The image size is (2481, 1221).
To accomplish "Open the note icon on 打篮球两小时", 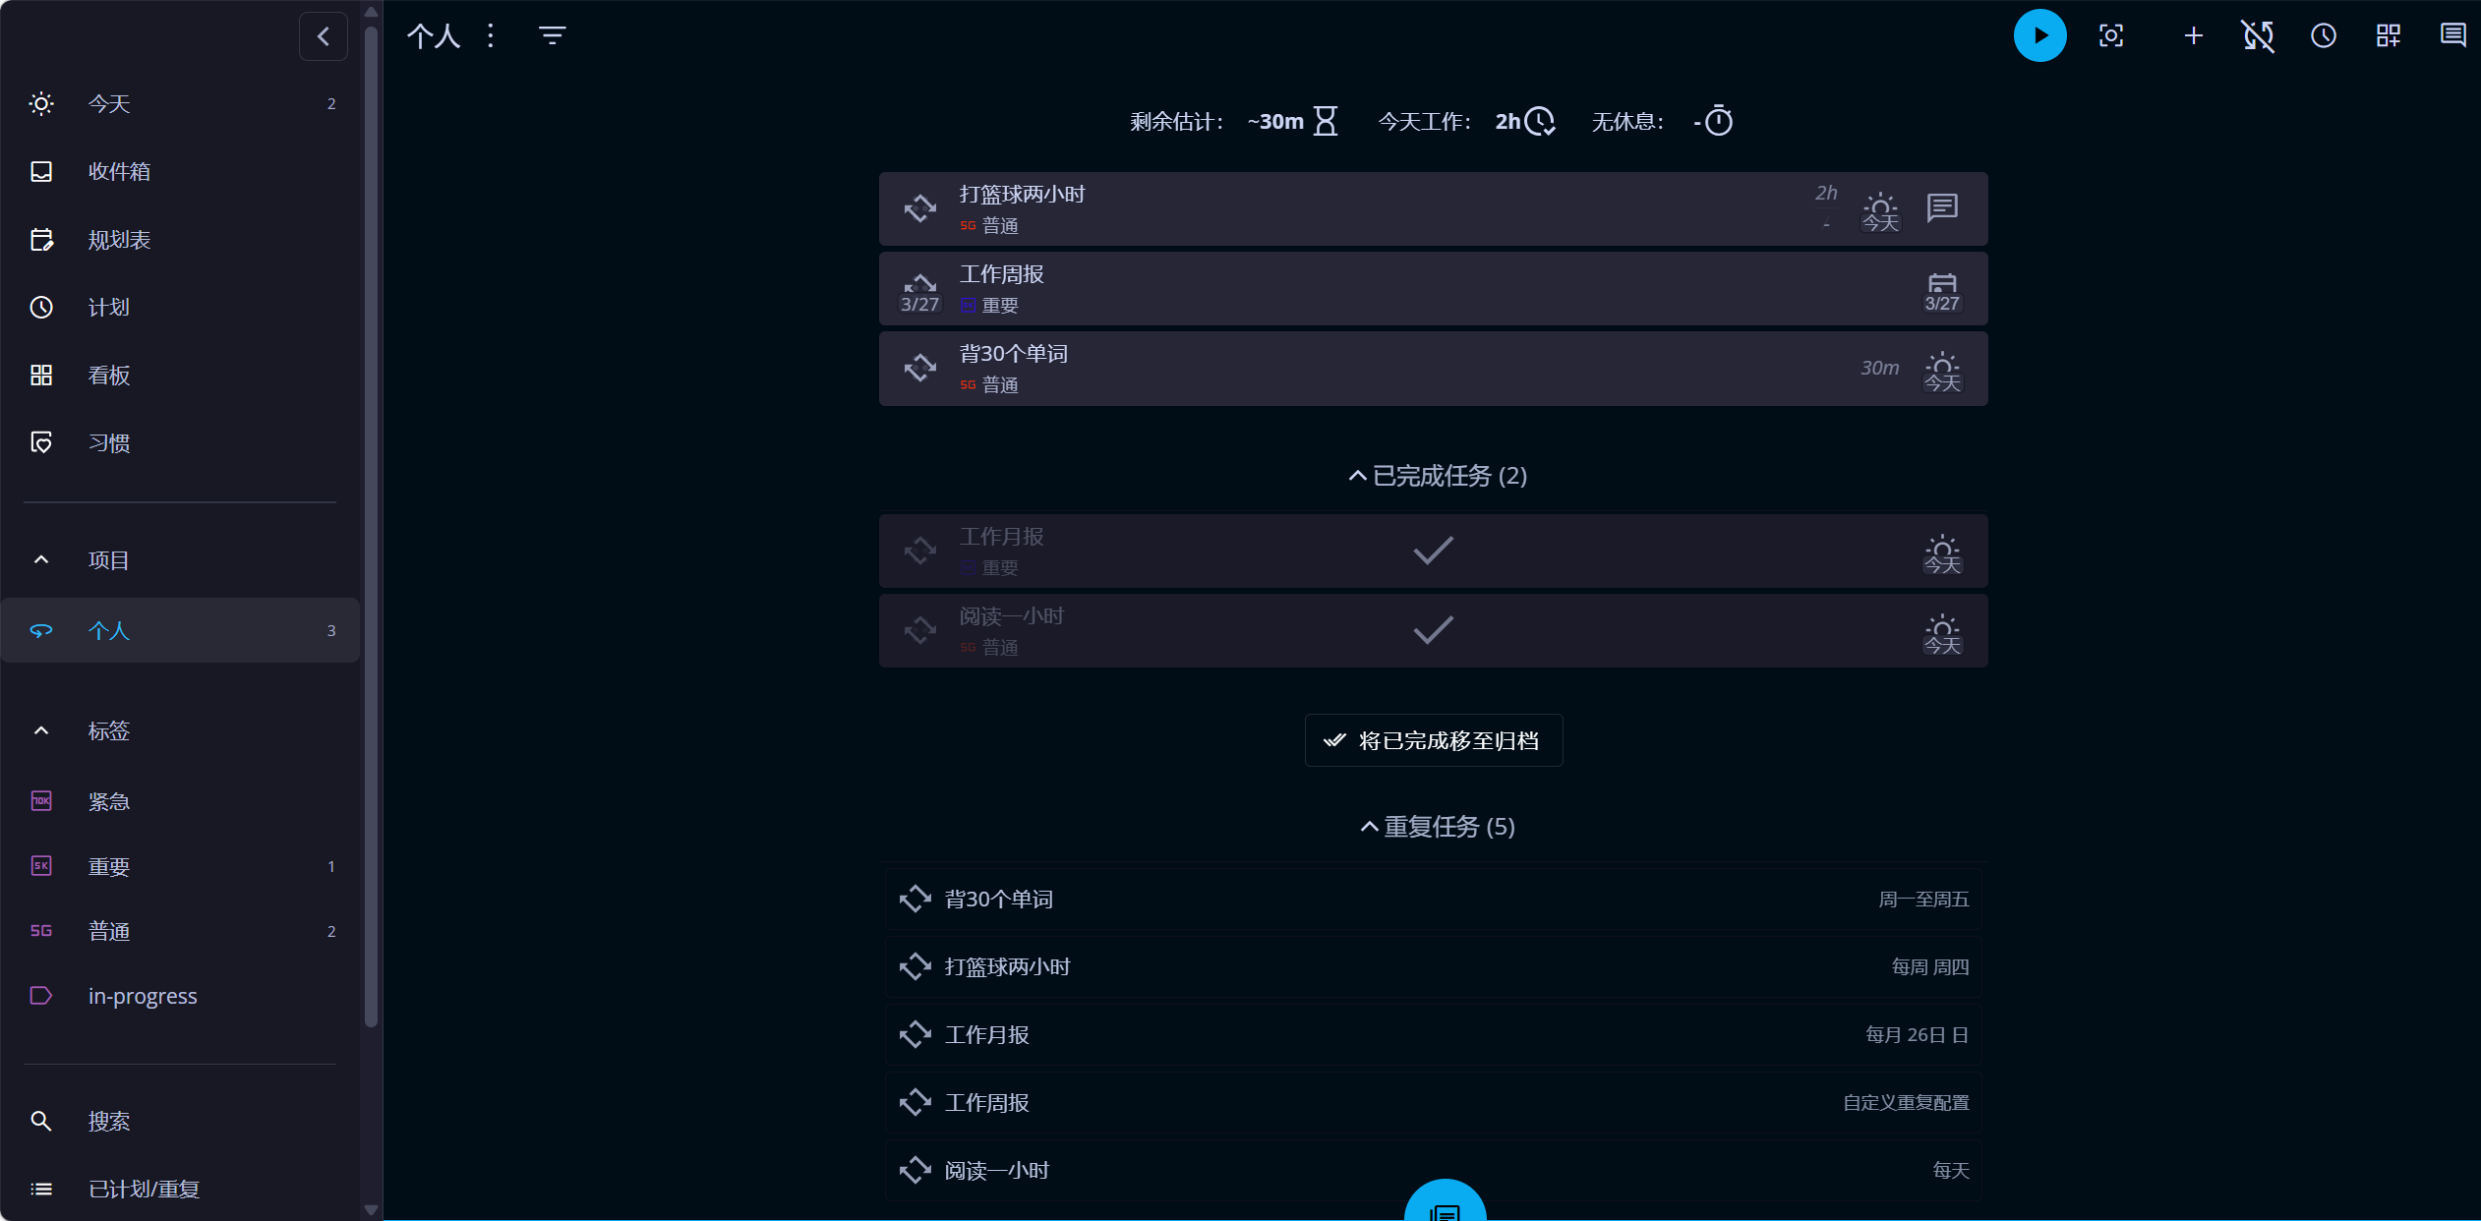I will click(x=1941, y=207).
